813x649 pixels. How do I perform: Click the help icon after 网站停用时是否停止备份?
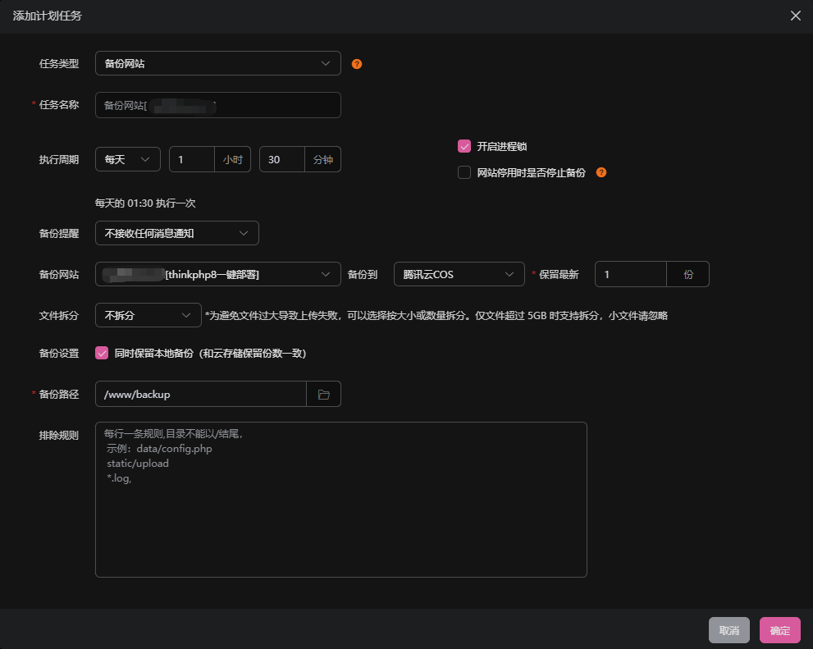tap(601, 172)
